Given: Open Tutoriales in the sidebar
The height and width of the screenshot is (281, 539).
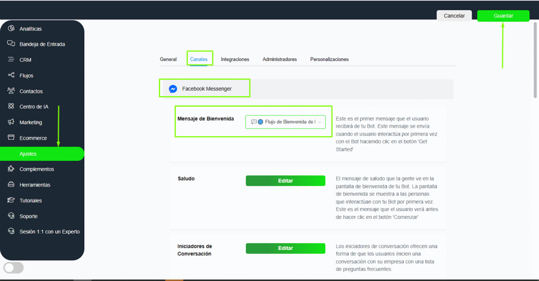Looking at the screenshot, I should (31, 201).
